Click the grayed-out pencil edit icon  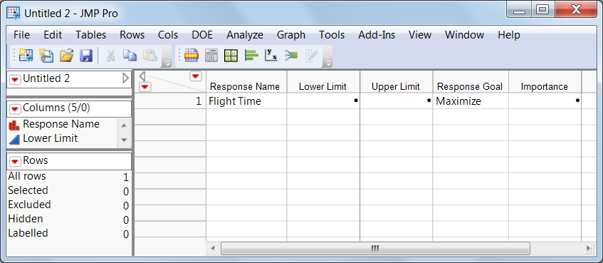[x=312, y=56]
